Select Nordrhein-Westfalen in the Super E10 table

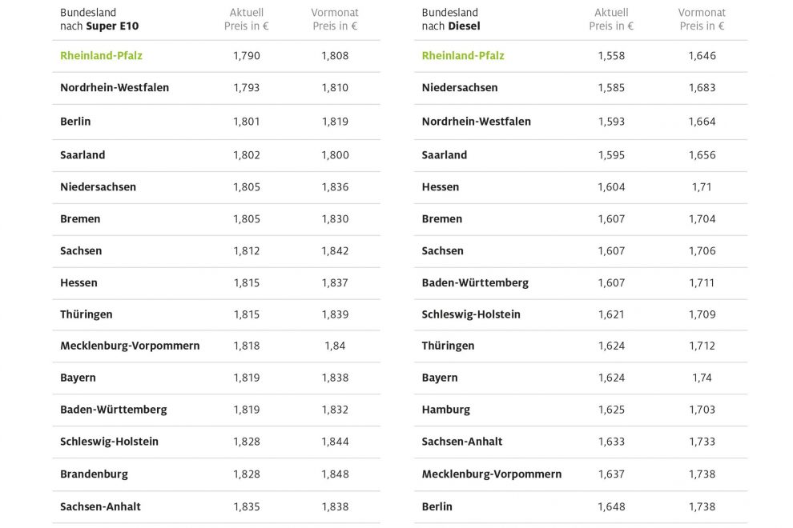(115, 88)
